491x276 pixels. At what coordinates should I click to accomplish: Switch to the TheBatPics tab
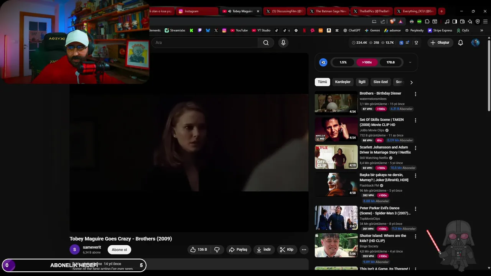tap(372, 11)
